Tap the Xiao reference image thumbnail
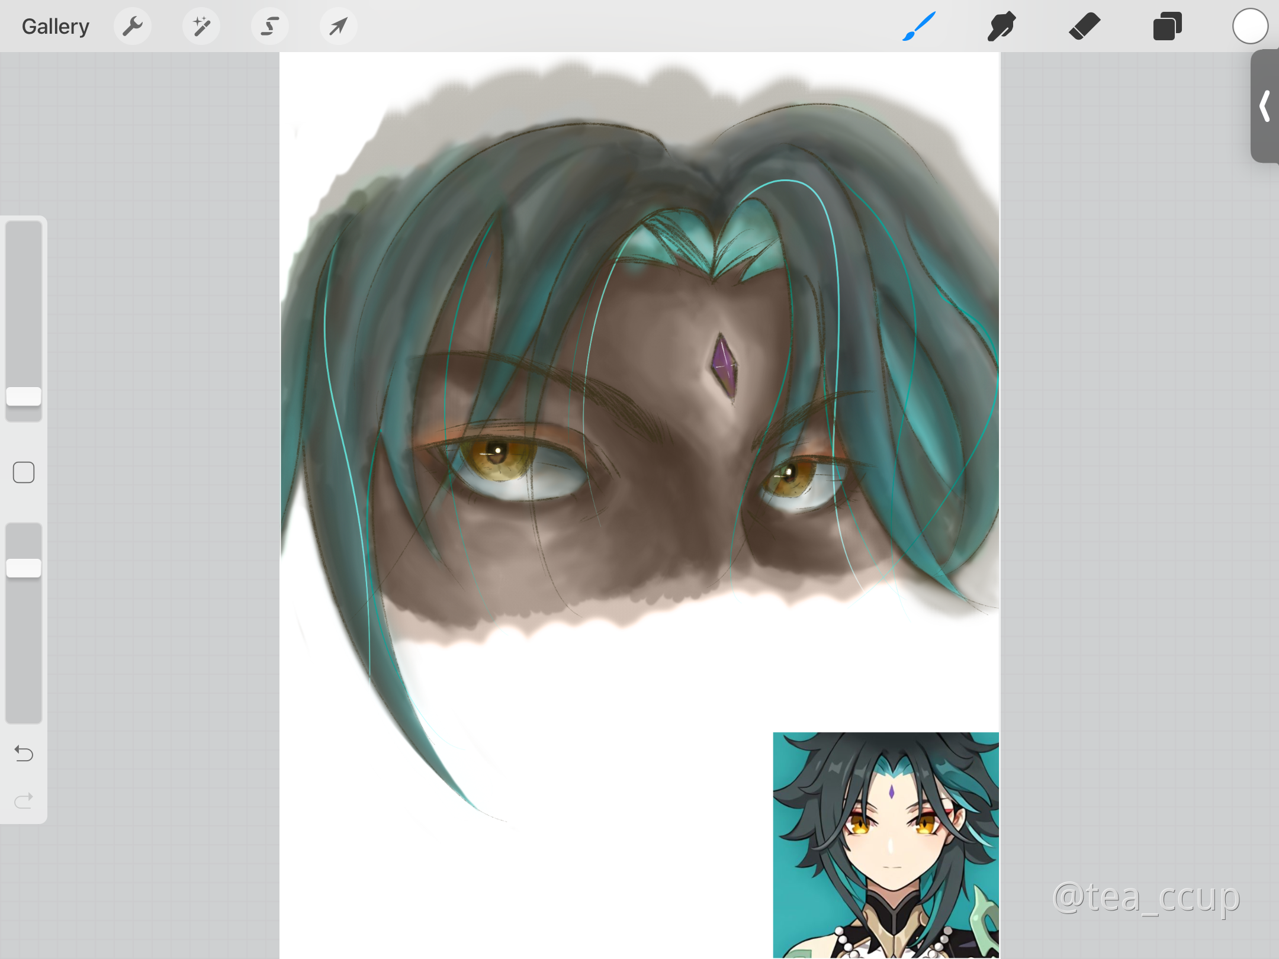Viewport: 1279px width, 959px height. [886, 844]
